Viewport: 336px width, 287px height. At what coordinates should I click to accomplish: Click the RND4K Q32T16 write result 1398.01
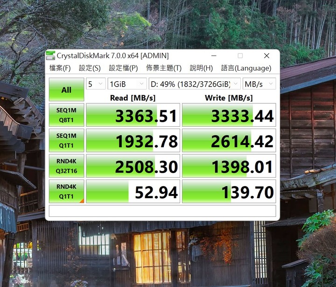(x=229, y=166)
